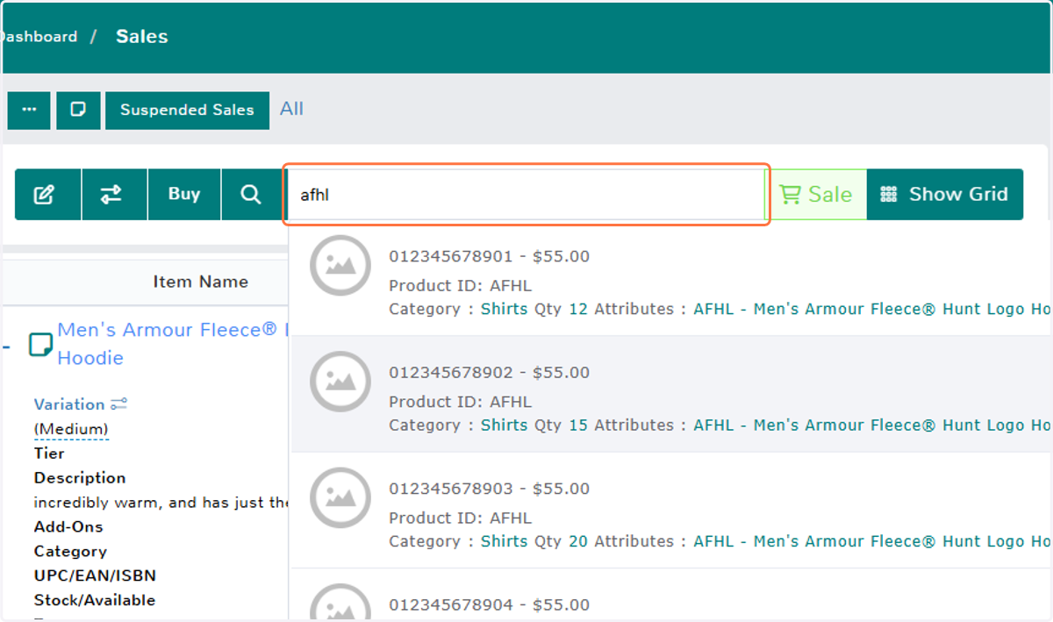Viewport: 1053px width, 622px height.
Task: Click Product ID: AFHL in second result
Action: tap(461, 402)
